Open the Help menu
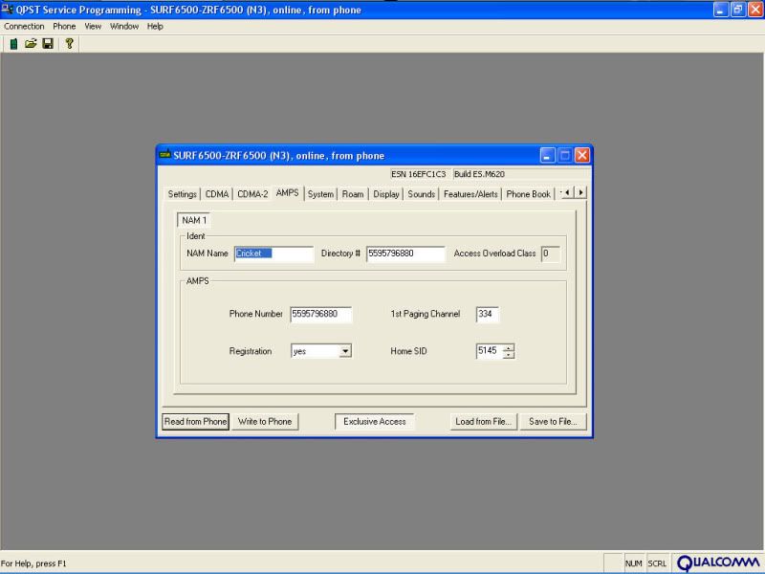Screen dimensions: 765x574 pyautogui.click(x=155, y=27)
